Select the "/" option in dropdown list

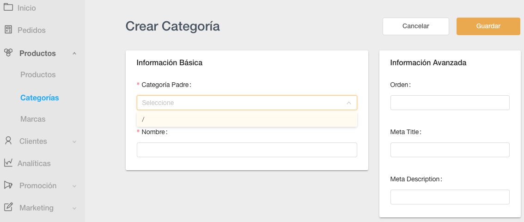coord(247,119)
